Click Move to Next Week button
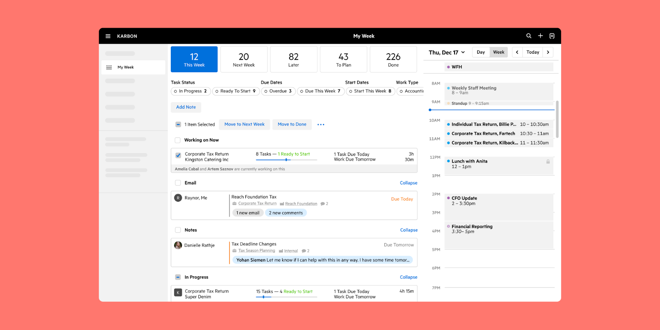The height and width of the screenshot is (330, 660). [x=245, y=125]
